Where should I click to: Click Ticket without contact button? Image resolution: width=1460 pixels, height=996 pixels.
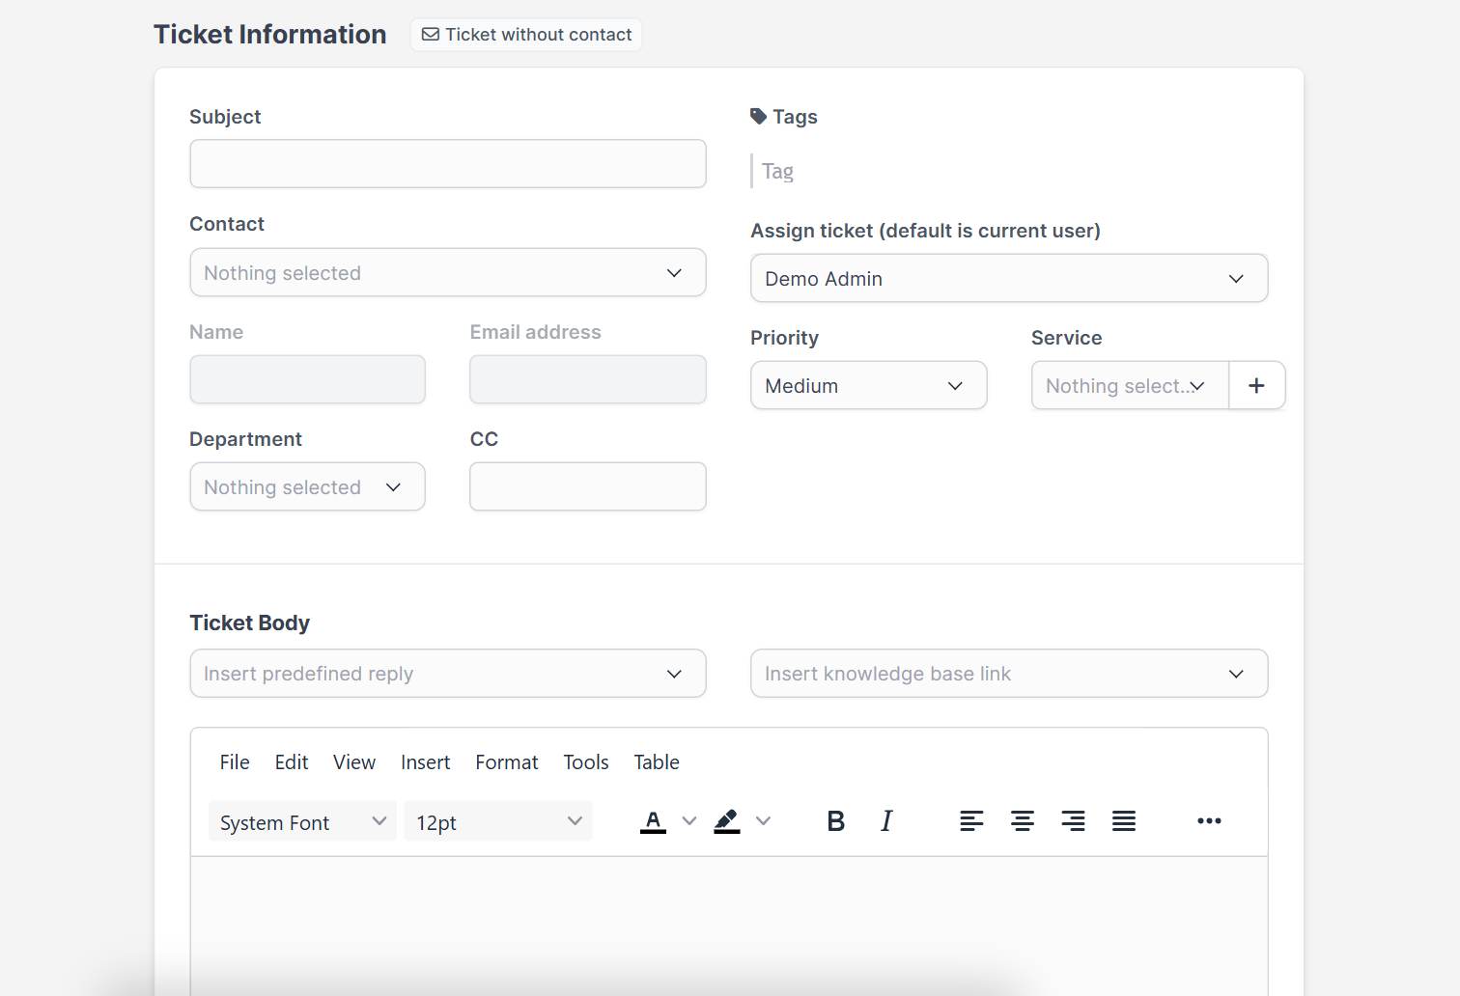tap(526, 35)
